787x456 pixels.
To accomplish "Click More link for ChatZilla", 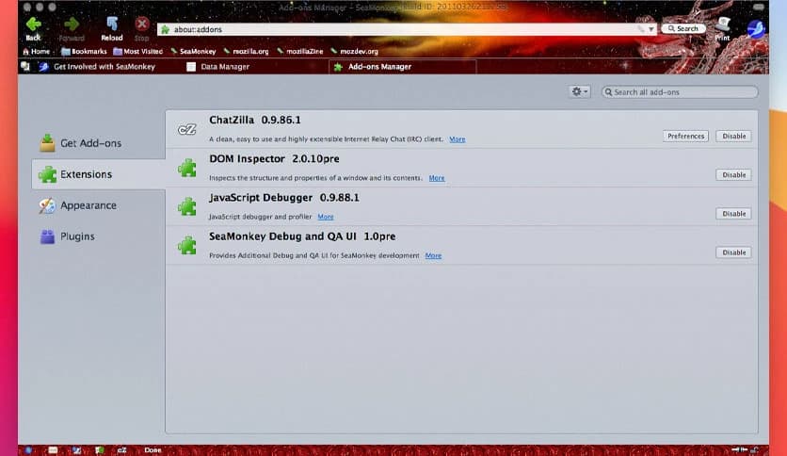I will click(x=457, y=139).
